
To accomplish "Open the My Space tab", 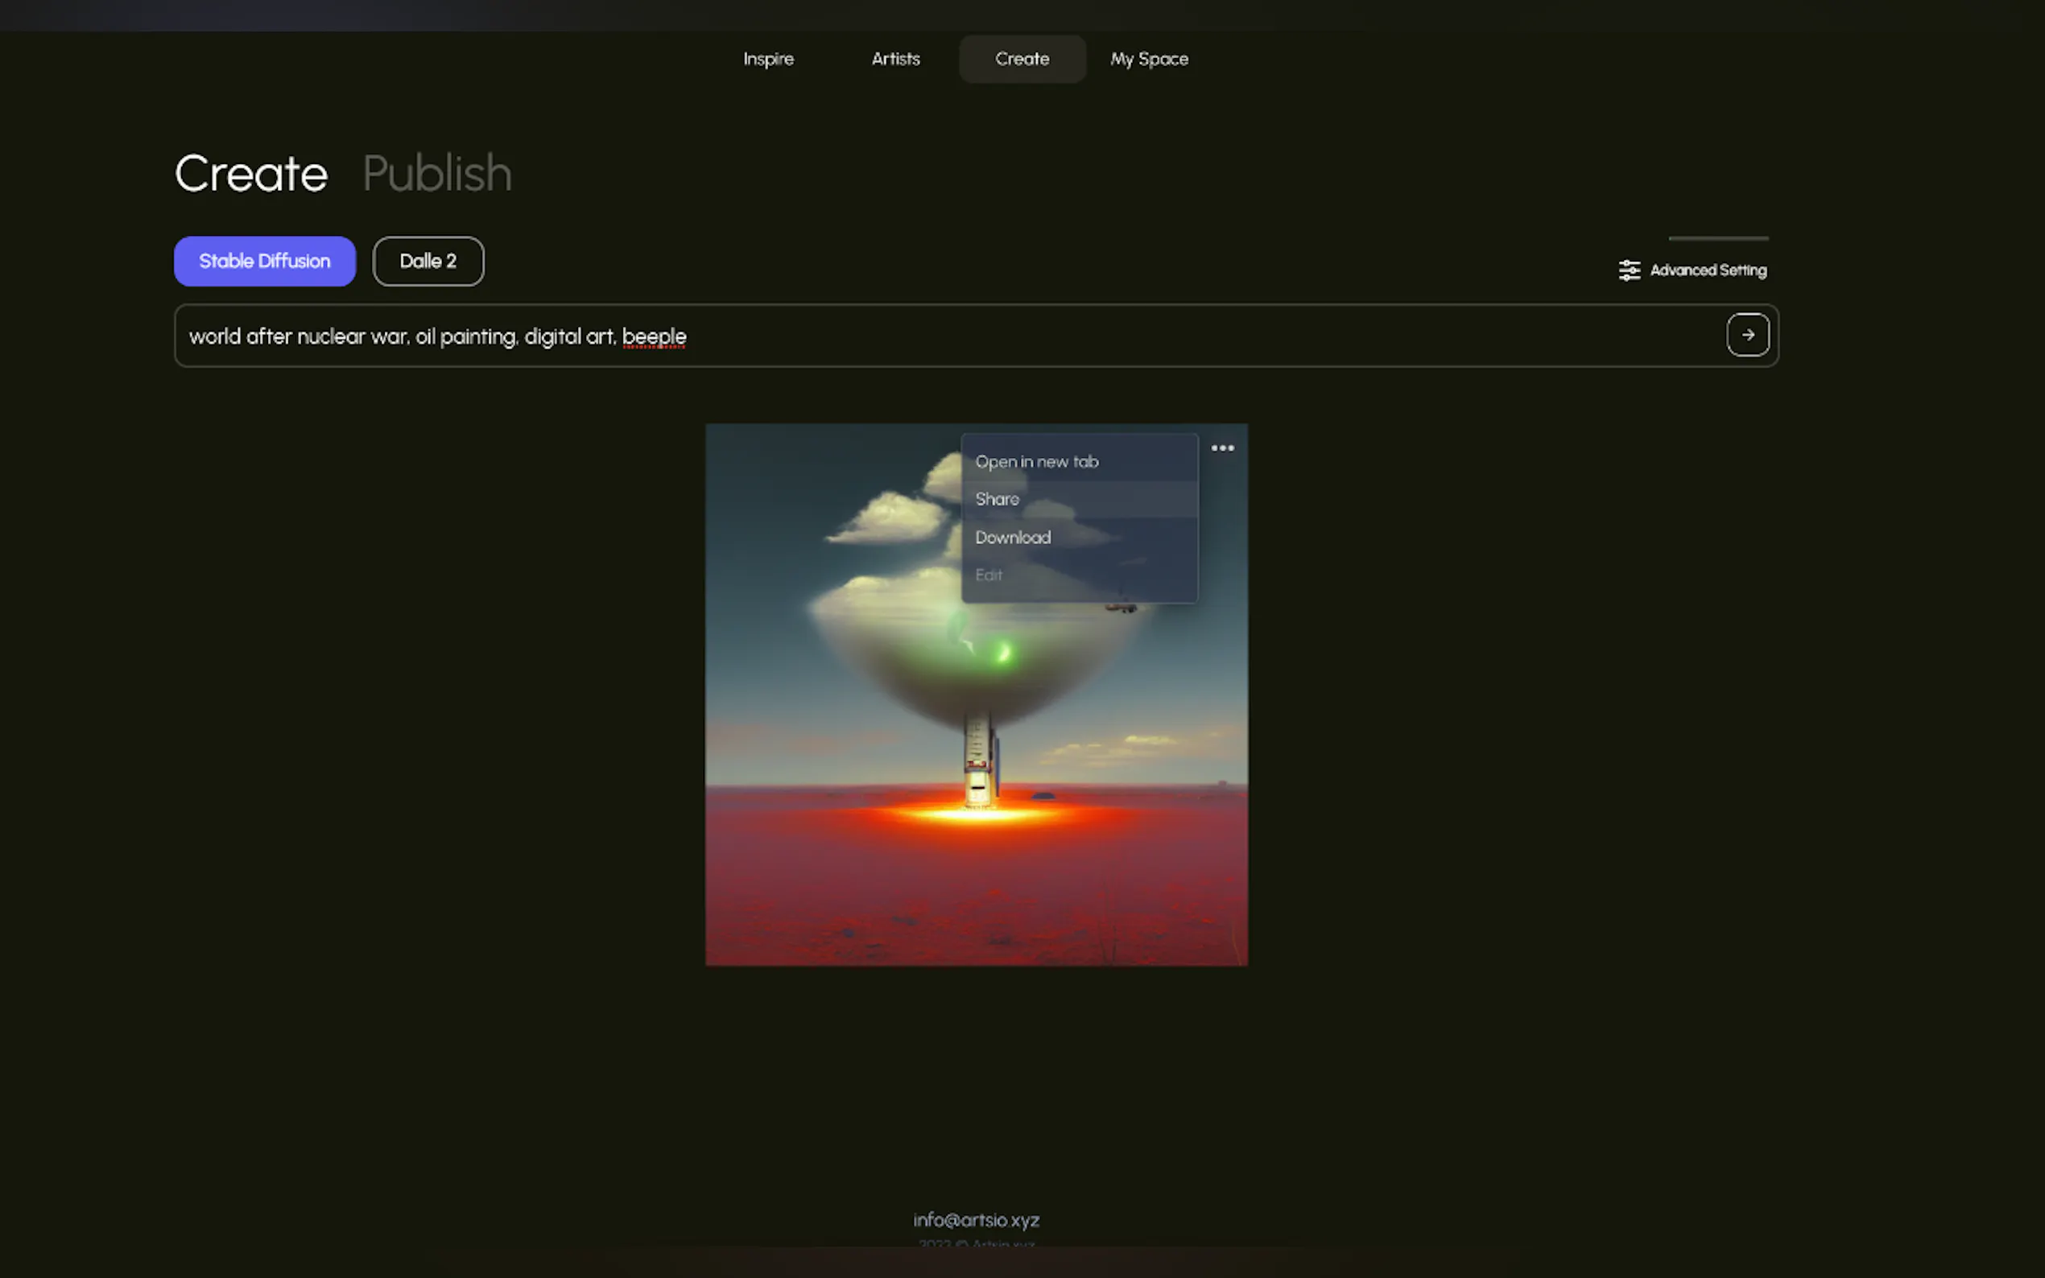I will click(x=1148, y=60).
